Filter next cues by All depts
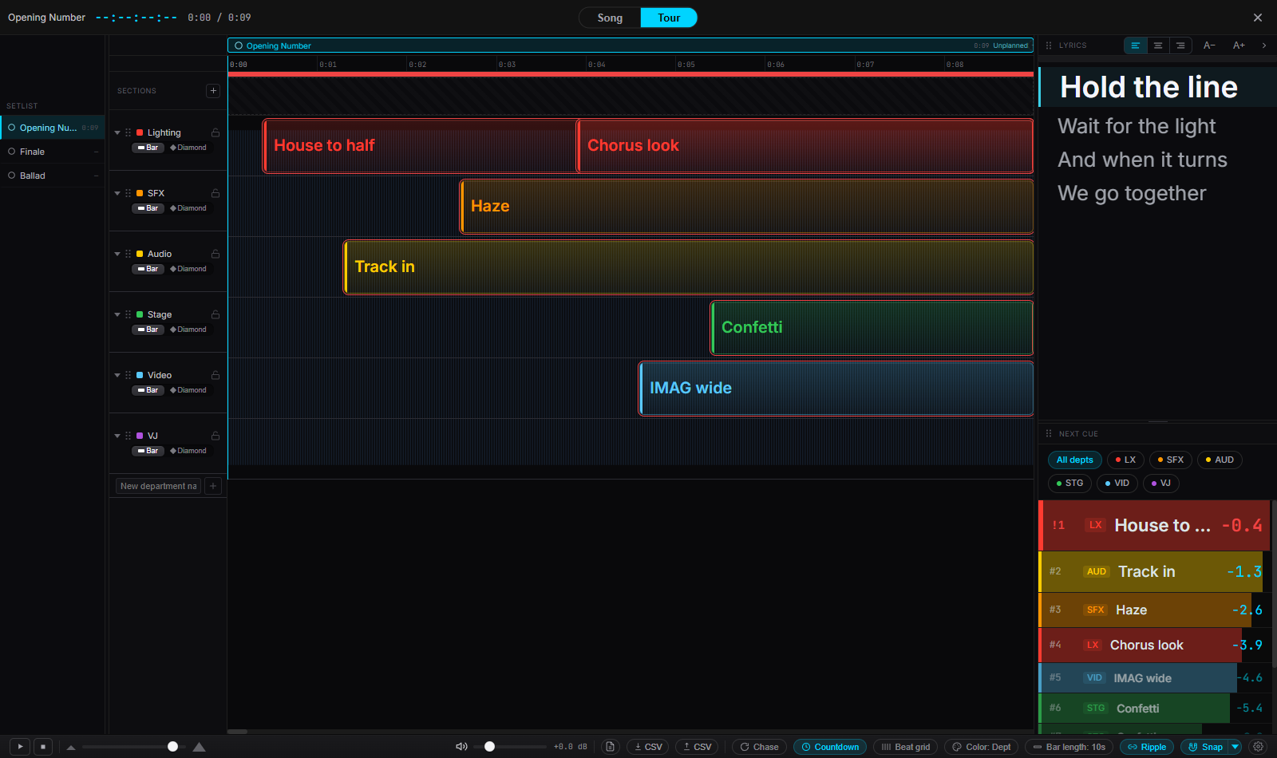 pos(1074,460)
